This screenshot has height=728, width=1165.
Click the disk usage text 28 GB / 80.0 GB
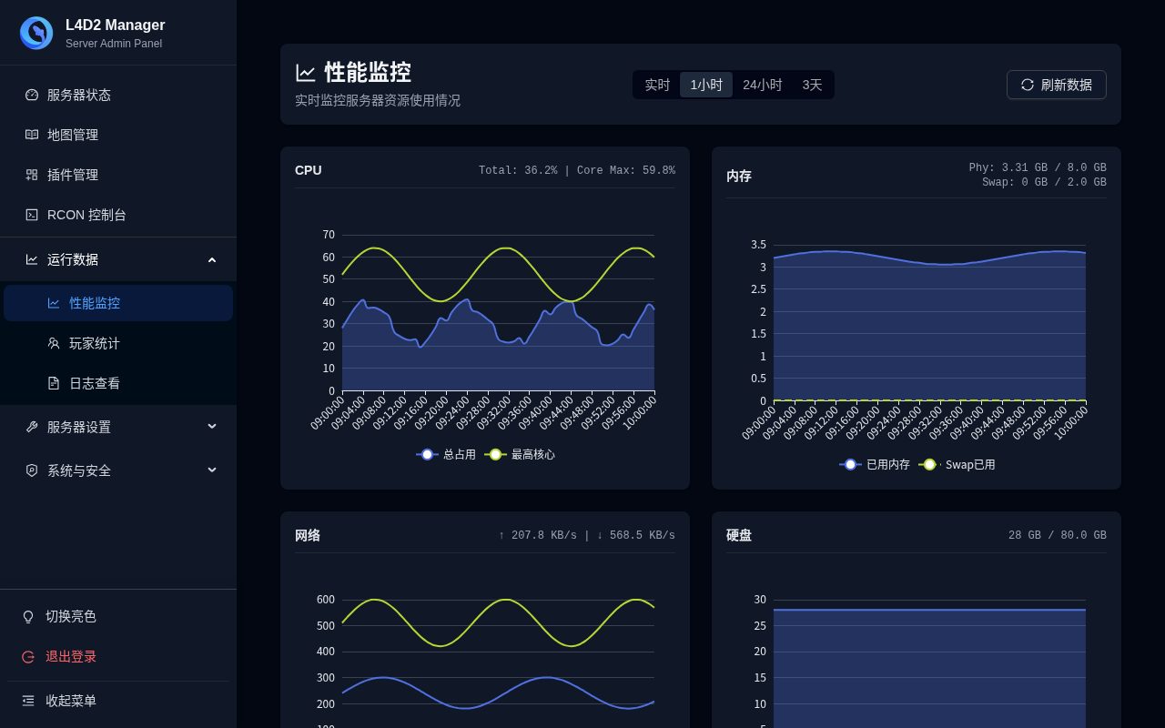pyautogui.click(x=1058, y=535)
